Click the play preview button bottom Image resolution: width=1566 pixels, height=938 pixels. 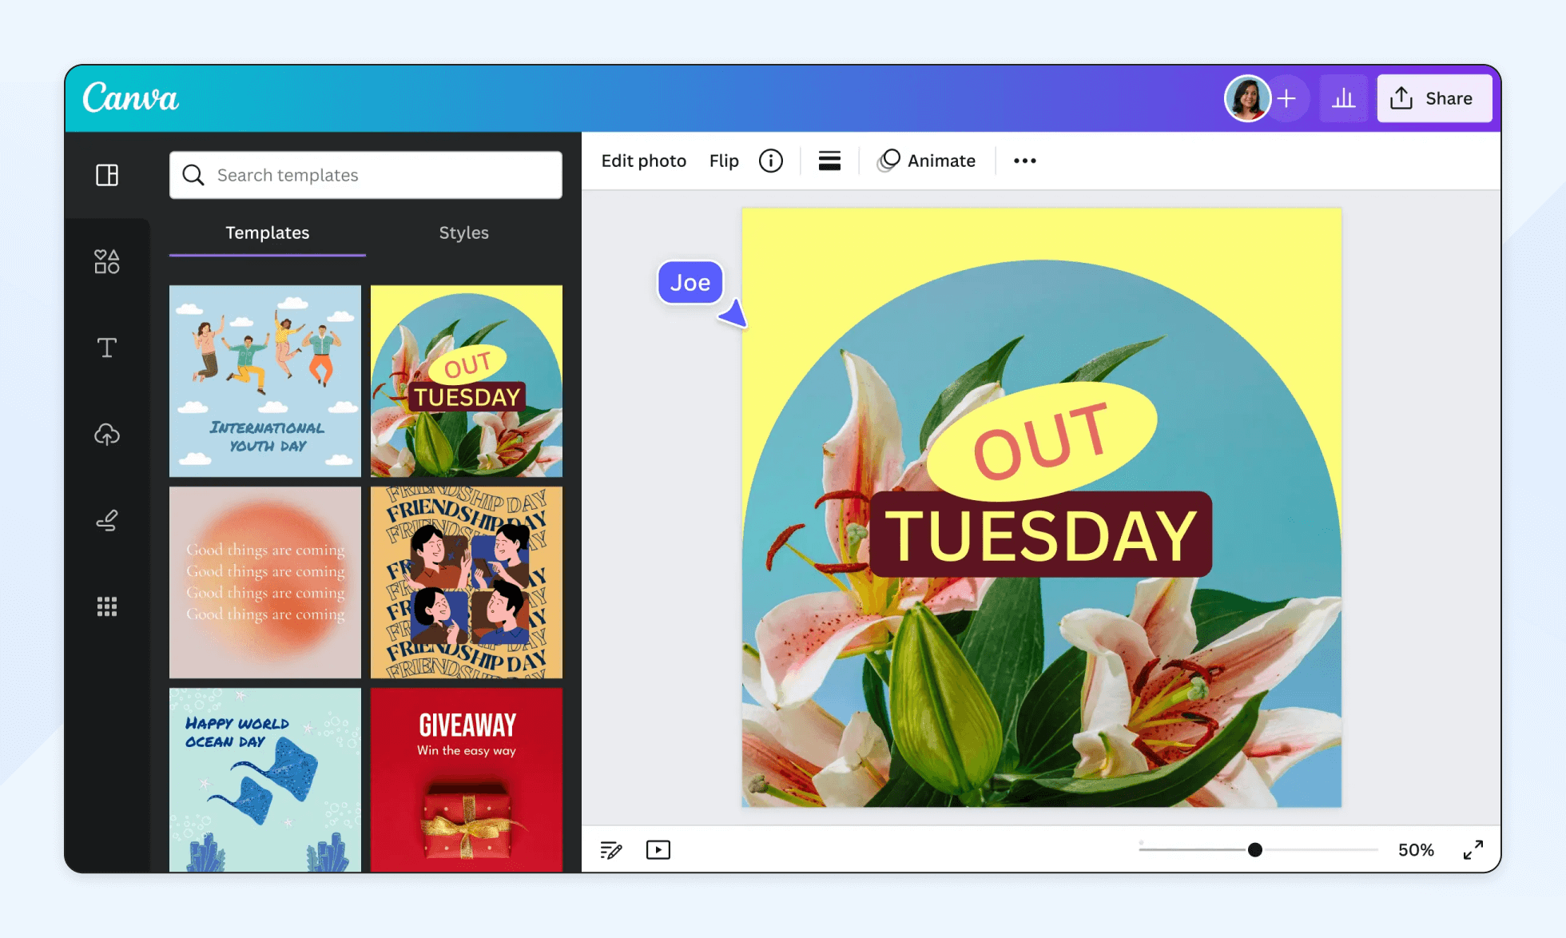(x=658, y=849)
